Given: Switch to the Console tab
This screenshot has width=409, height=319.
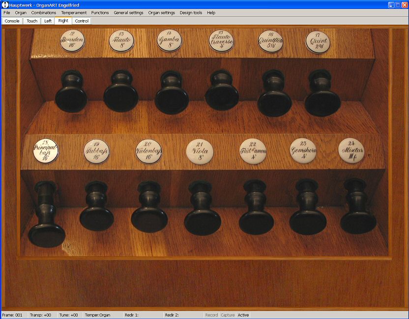Looking at the screenshot, I should [x=12, y=21].
